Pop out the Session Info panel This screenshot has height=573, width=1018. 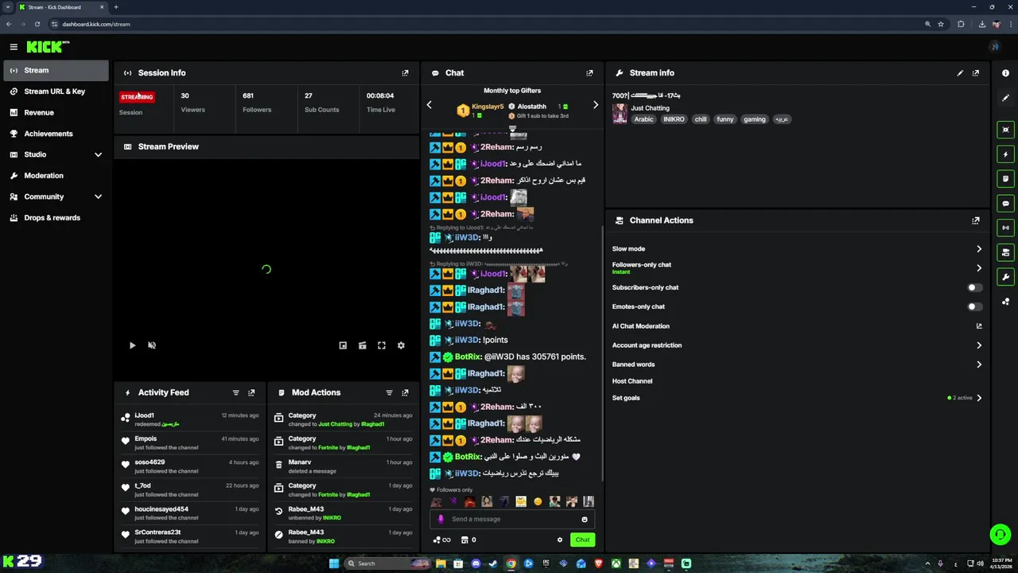pos(405,73)
